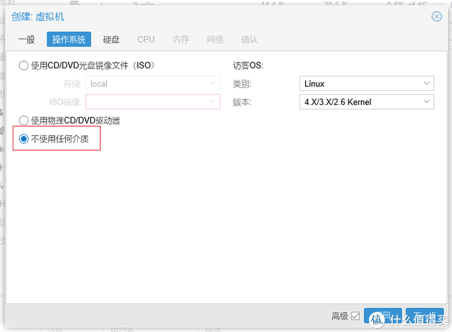Open the 硬盘 tab

(x=111, y=39)
